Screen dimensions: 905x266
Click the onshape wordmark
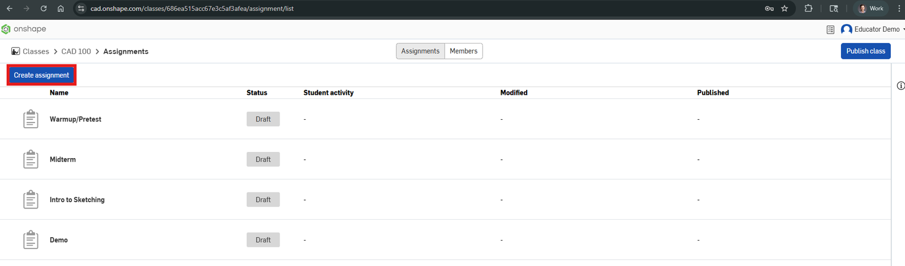[30, 29]
